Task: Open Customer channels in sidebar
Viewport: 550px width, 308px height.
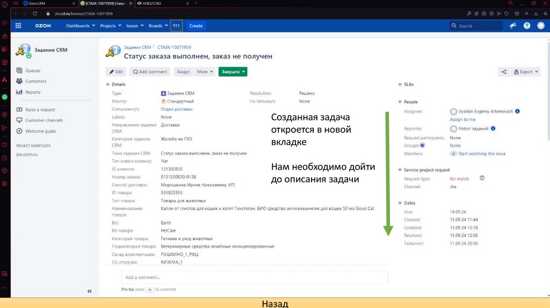Action: 44,120
